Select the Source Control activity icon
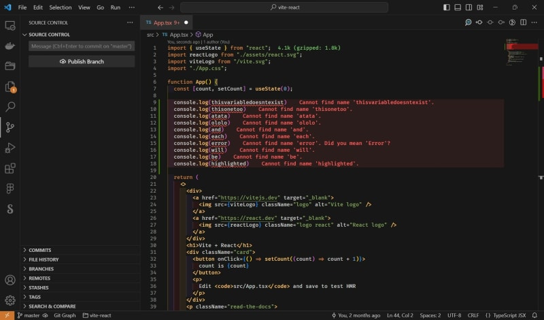 pyautogui.click(x=10, y=127)
